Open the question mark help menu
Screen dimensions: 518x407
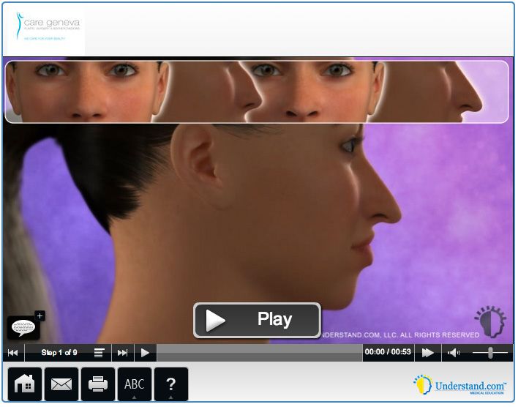point(171,384)
